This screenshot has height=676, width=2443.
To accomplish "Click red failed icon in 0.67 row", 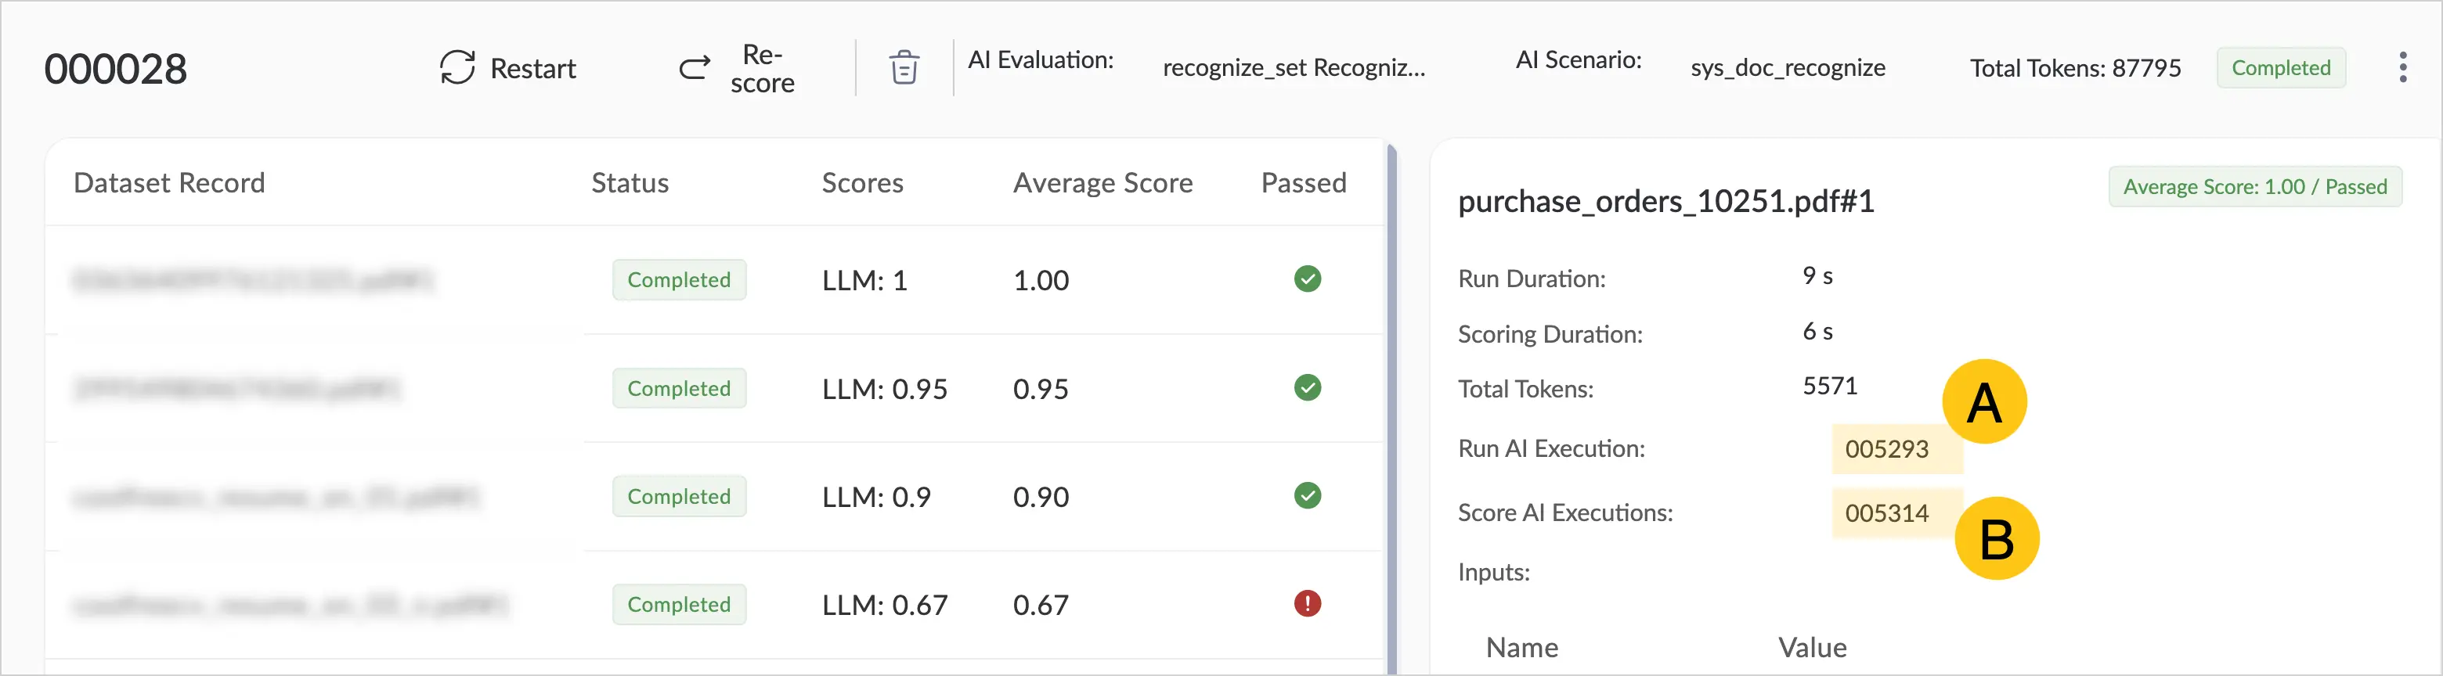I will click(1307, 604).
